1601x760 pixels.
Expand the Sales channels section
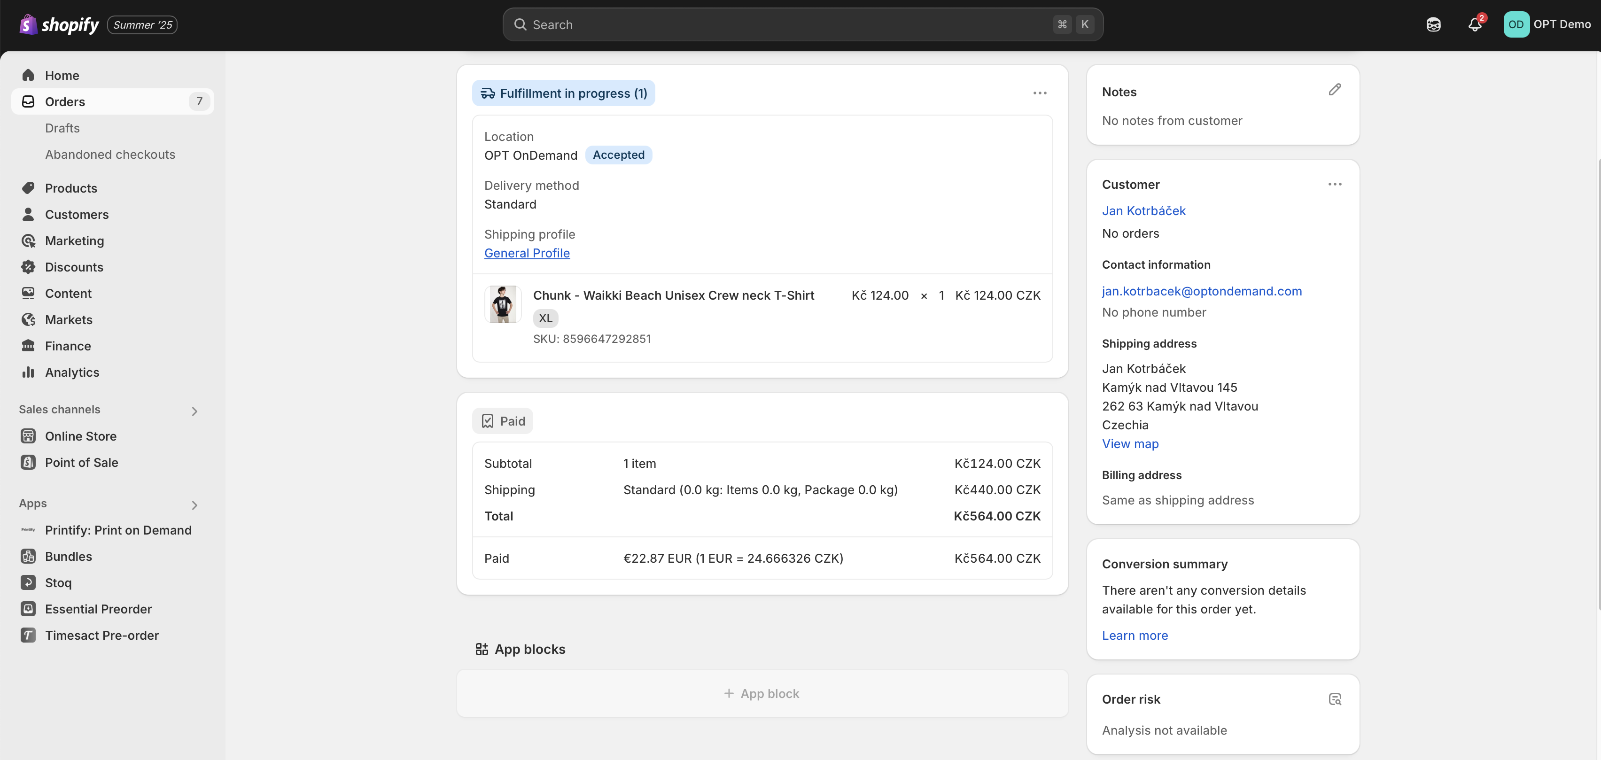(x=194, y=411)
